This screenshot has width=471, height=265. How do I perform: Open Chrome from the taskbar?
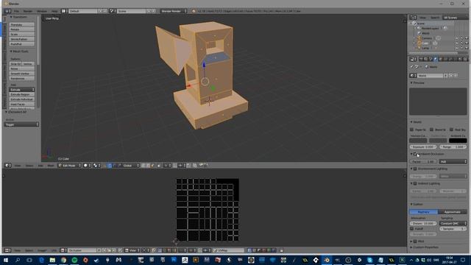[x=63, y=260]
